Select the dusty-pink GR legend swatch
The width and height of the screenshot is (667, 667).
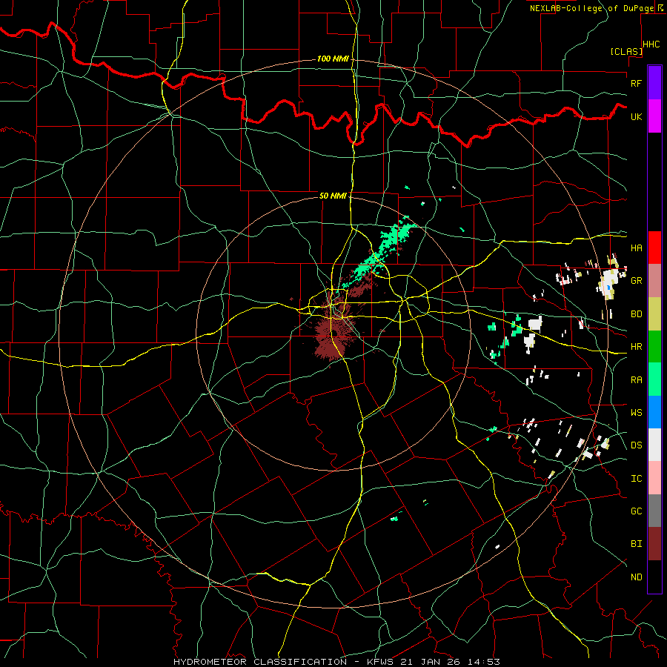tap(654, 280)
